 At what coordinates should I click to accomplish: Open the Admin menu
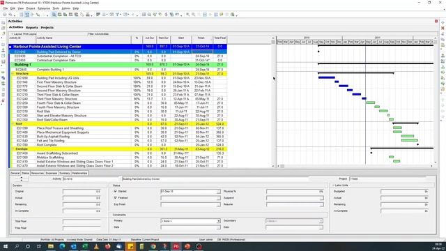[66, 8]
